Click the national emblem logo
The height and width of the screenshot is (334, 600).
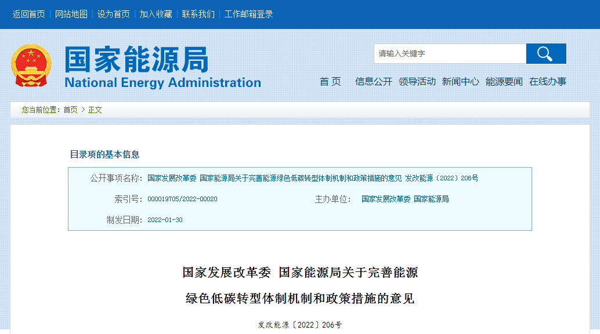pyautogui.click(x=32, y=66)
